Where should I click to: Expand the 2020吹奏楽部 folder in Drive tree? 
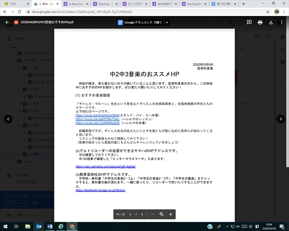tap(14, 53)
